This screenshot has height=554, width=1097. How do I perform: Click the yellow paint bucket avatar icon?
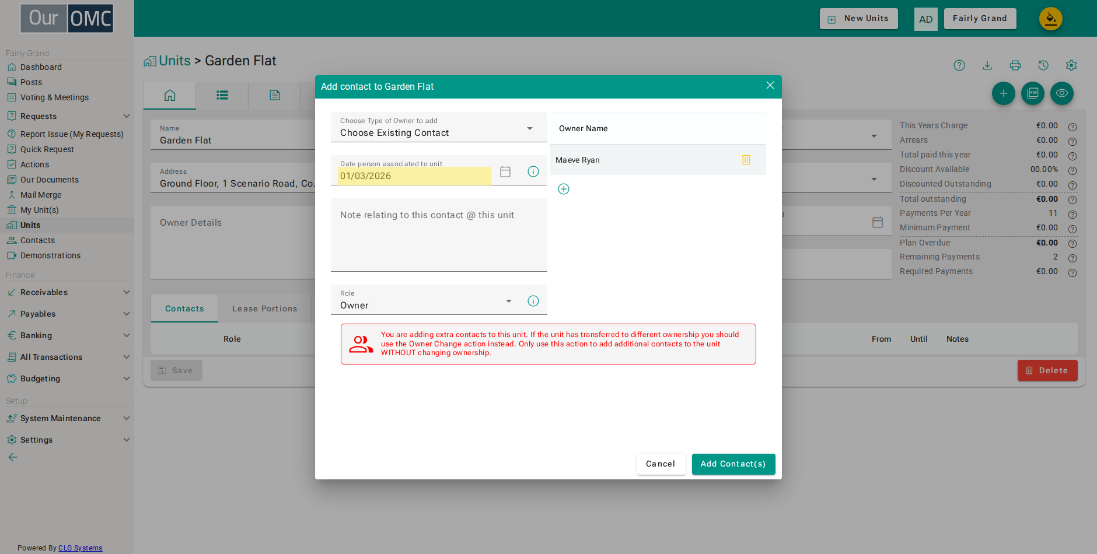pyautogui.click(x=1051, y=19)
